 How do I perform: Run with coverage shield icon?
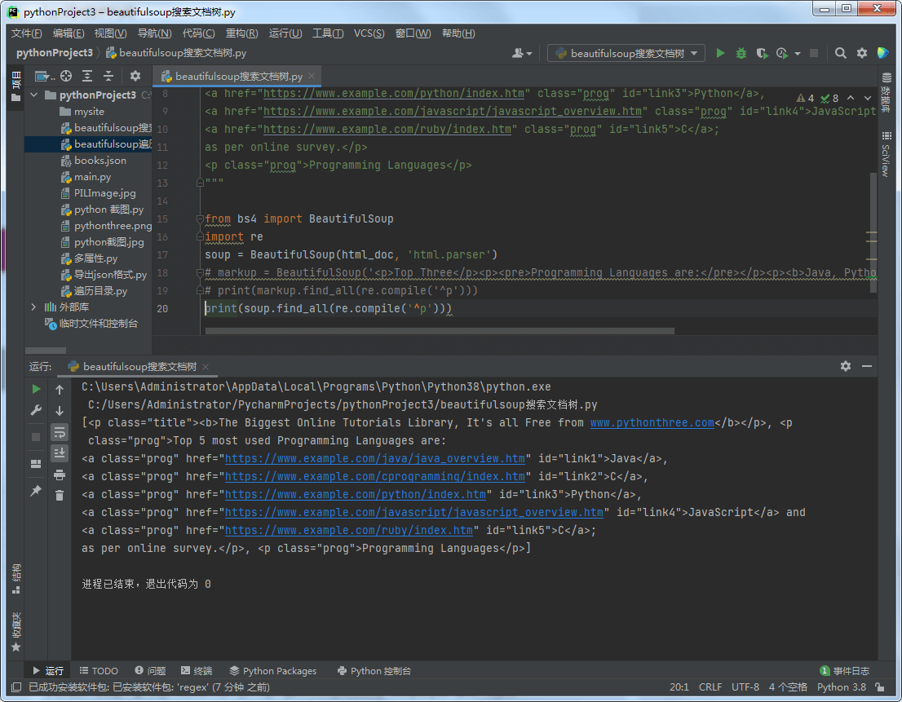click(762, 54)
